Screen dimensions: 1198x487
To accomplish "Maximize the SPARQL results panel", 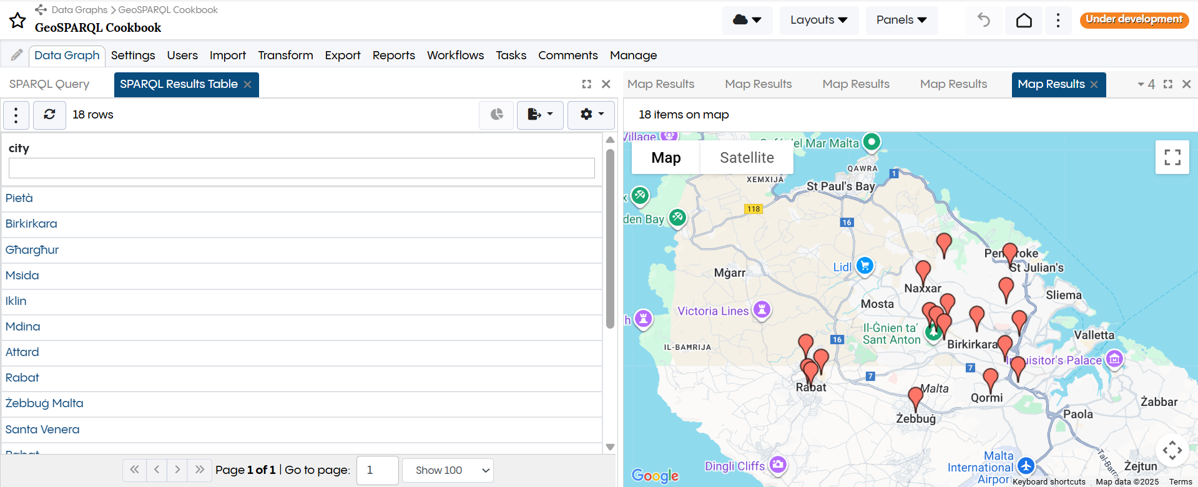I will tap(586, 84).
